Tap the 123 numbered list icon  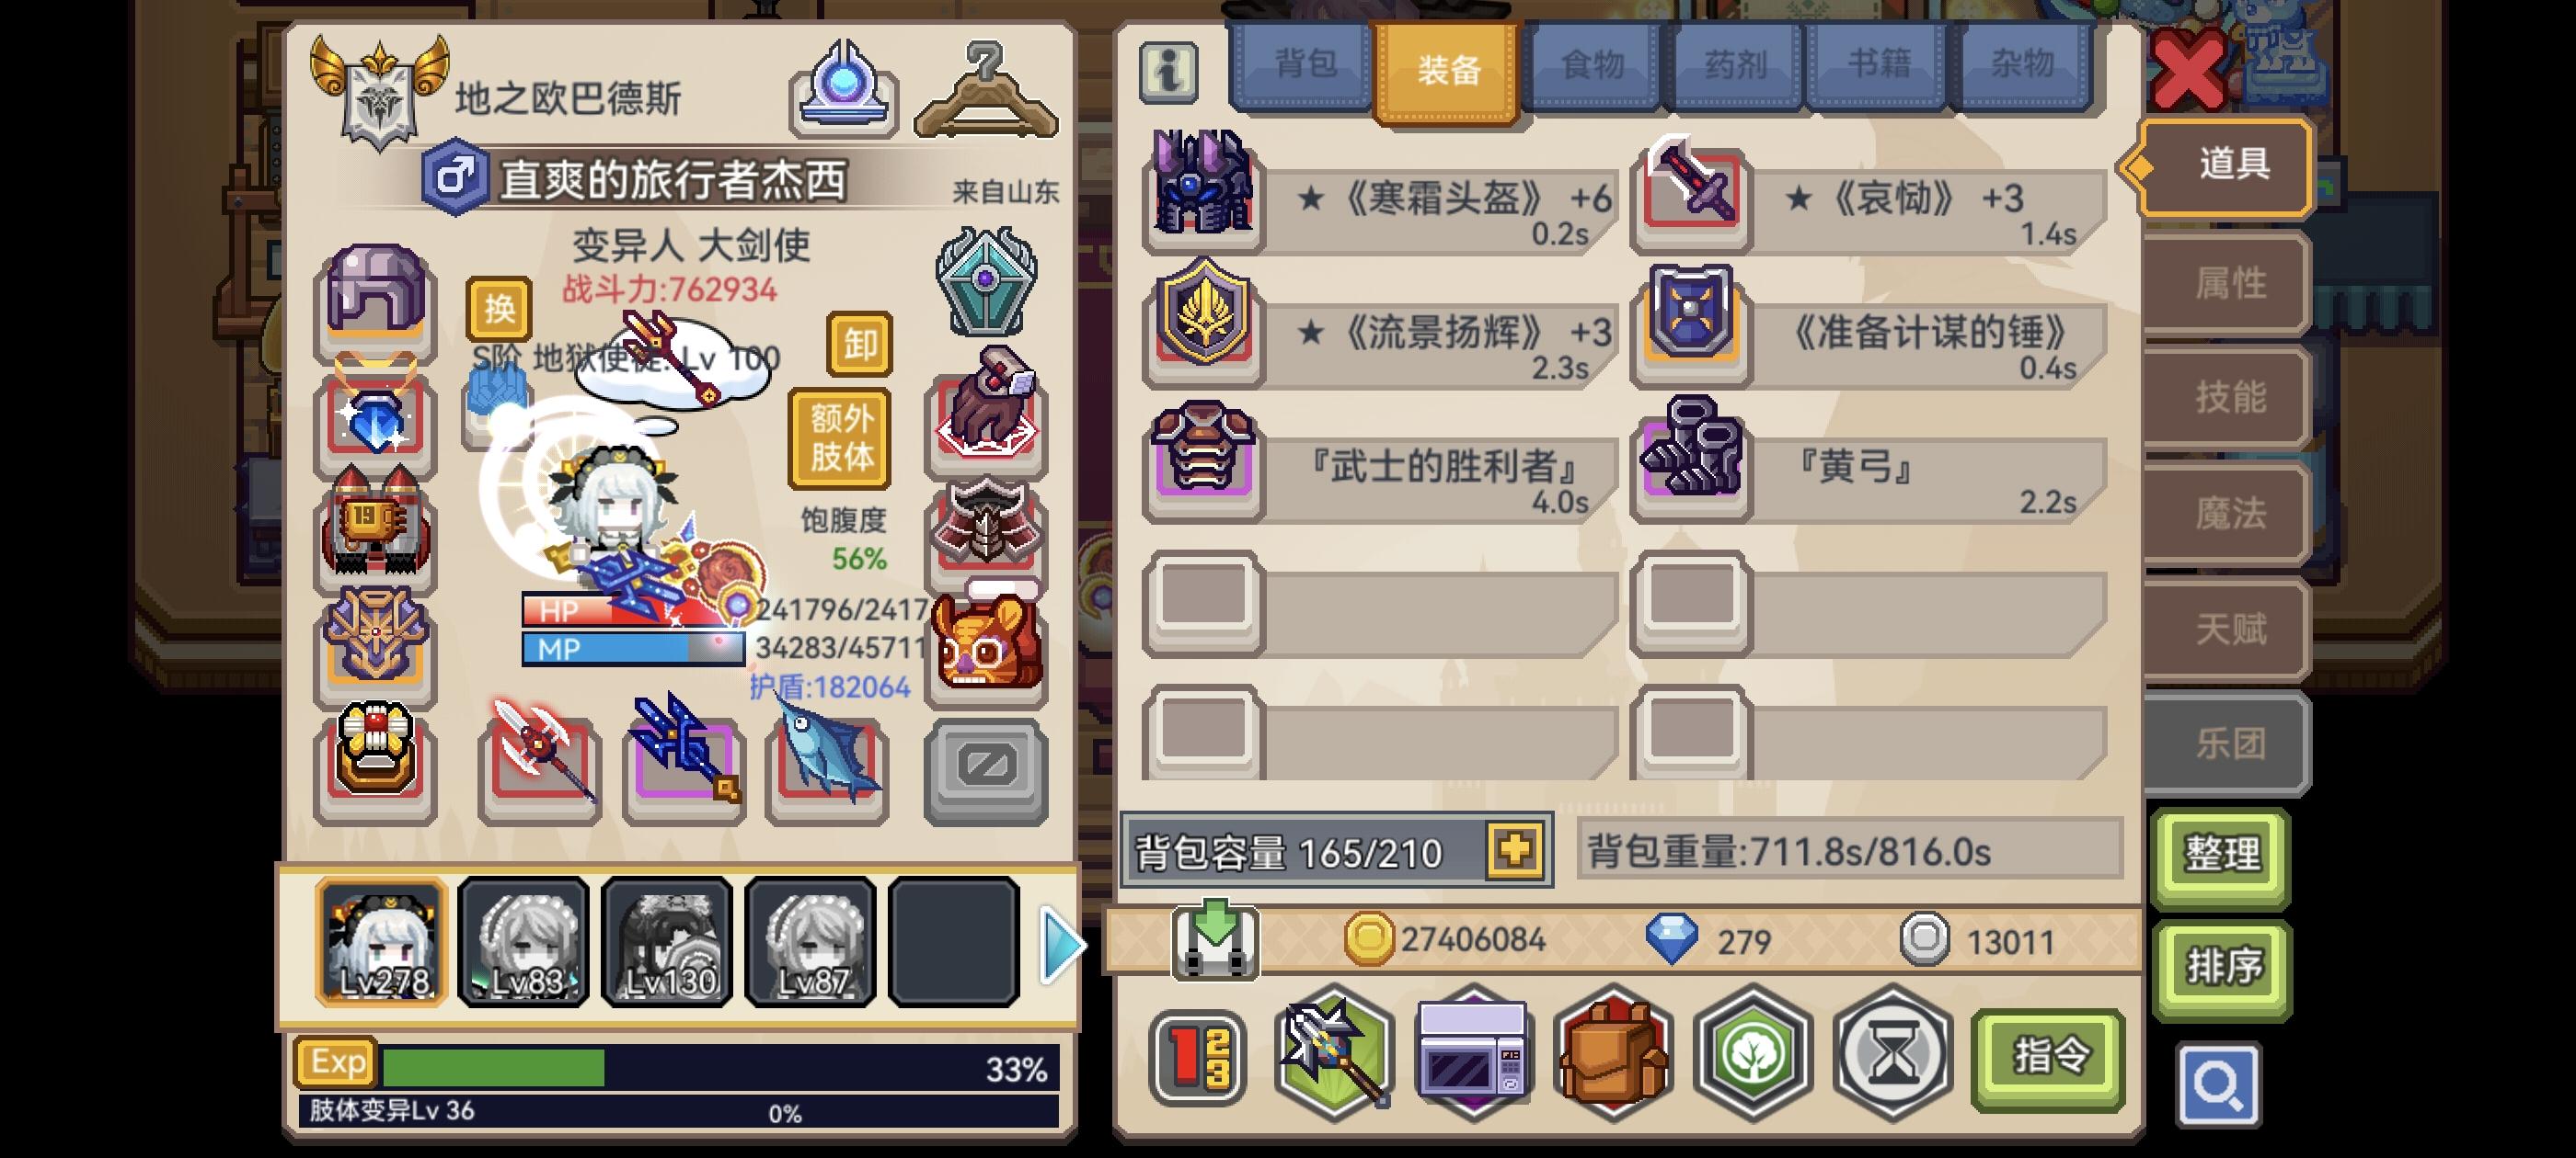click(1198, 1058)
